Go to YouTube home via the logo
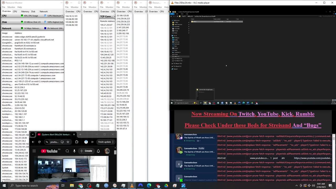 pos(49,151)
